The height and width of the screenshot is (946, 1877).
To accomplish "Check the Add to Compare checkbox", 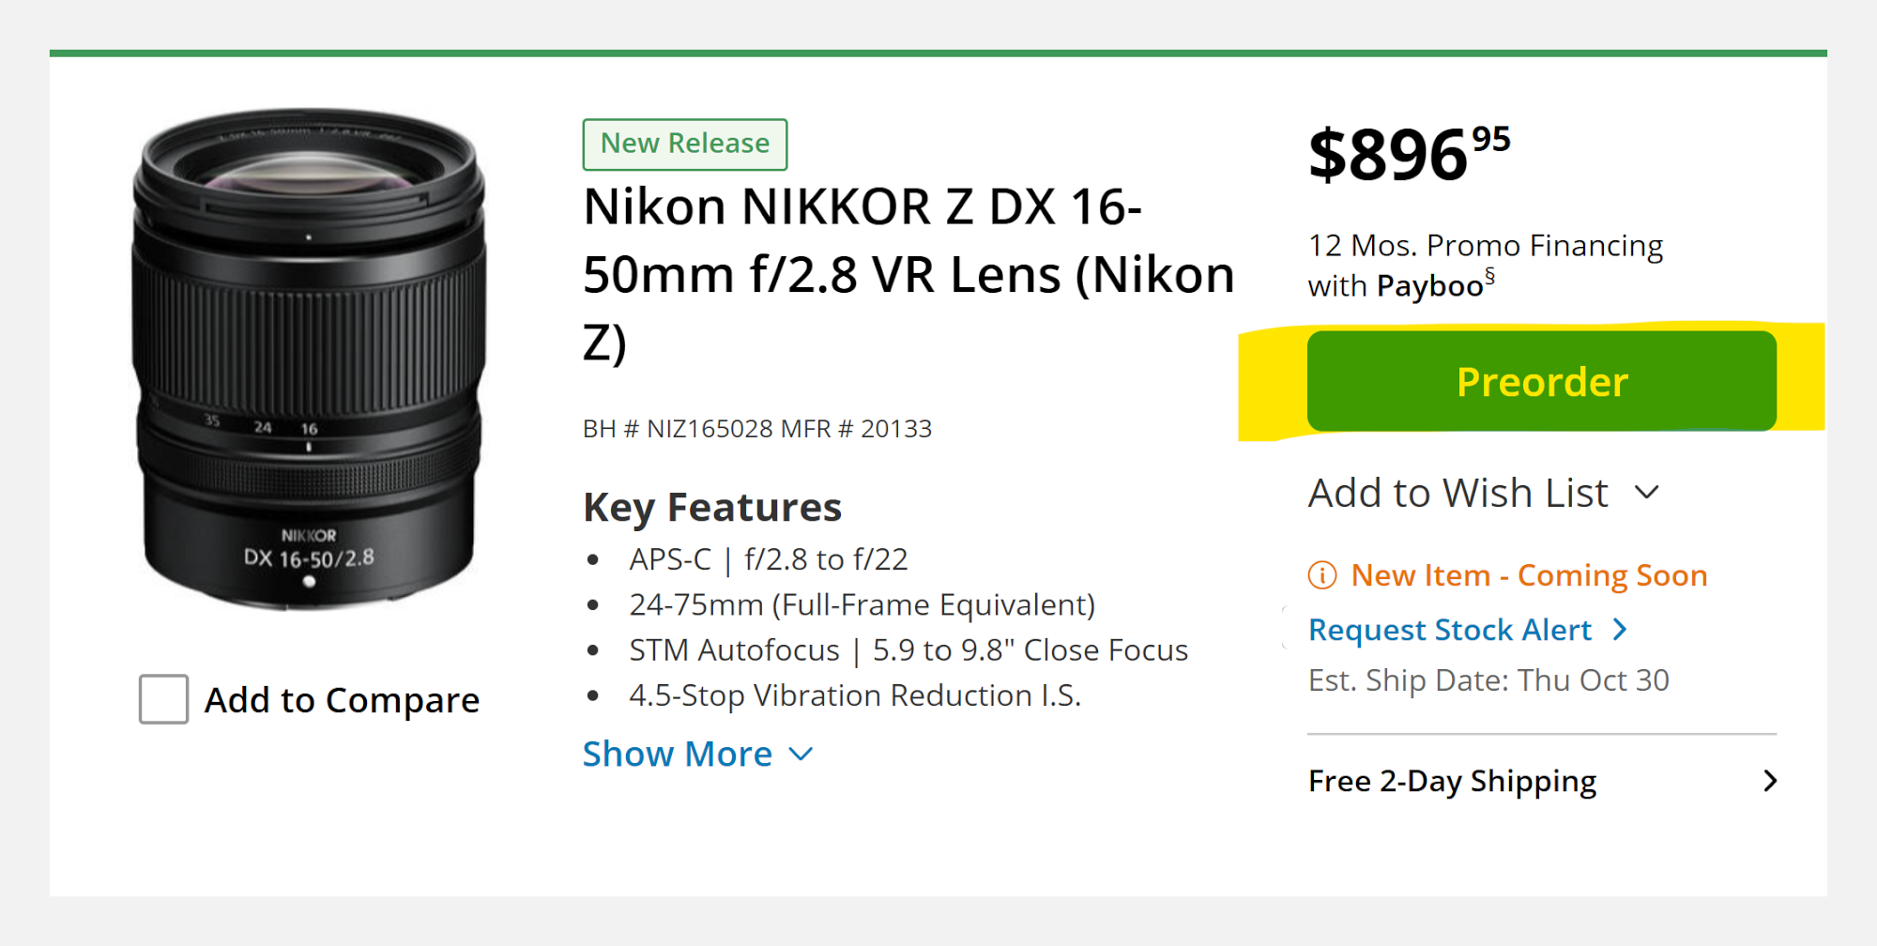I will (x=163, y=699).
